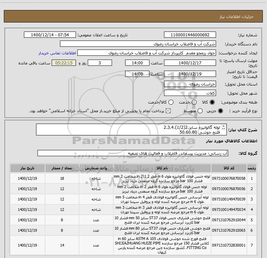The image size is (267, 258).
Task: Click the request creator field
Action: 147,53
